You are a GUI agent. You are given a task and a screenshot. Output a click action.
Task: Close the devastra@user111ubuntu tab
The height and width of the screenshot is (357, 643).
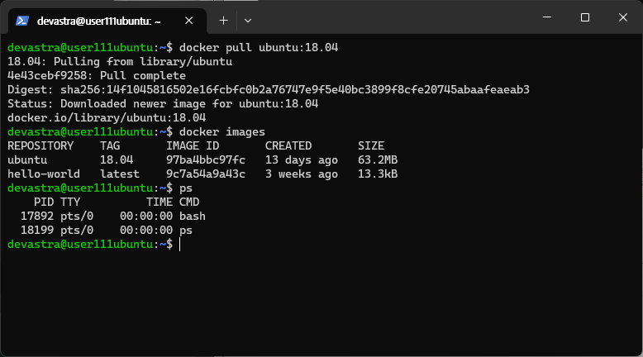(x=188, y=21)
